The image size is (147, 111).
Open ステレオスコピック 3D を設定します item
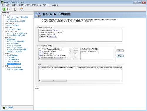[x=17, y=33]
